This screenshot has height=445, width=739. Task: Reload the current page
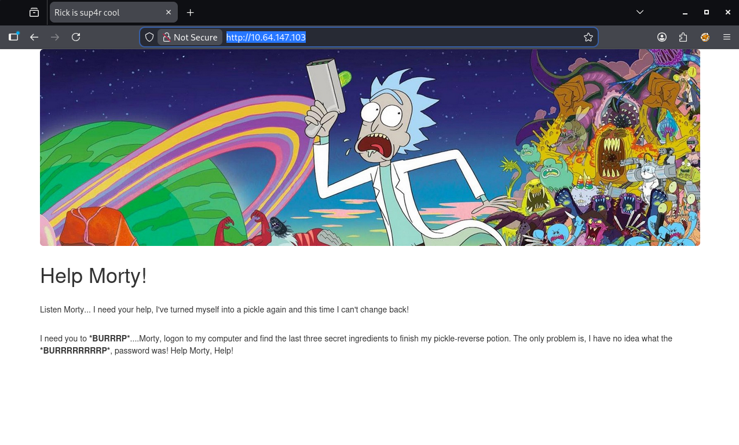[x=76, y=37]
